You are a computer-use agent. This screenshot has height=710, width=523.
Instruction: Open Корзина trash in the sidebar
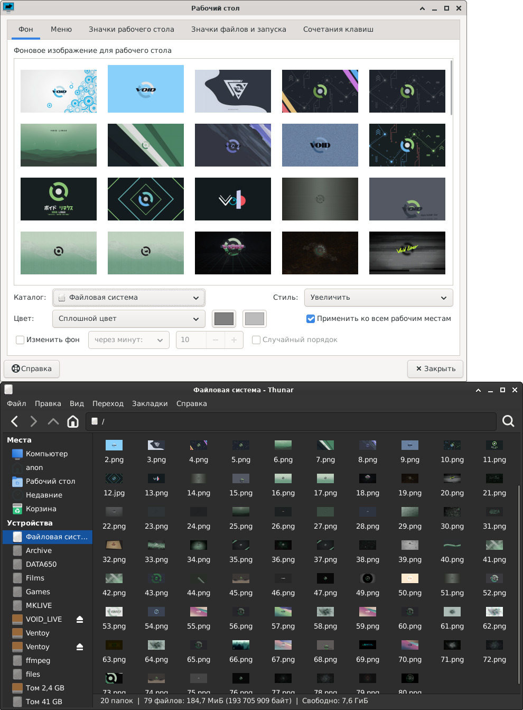41,509
